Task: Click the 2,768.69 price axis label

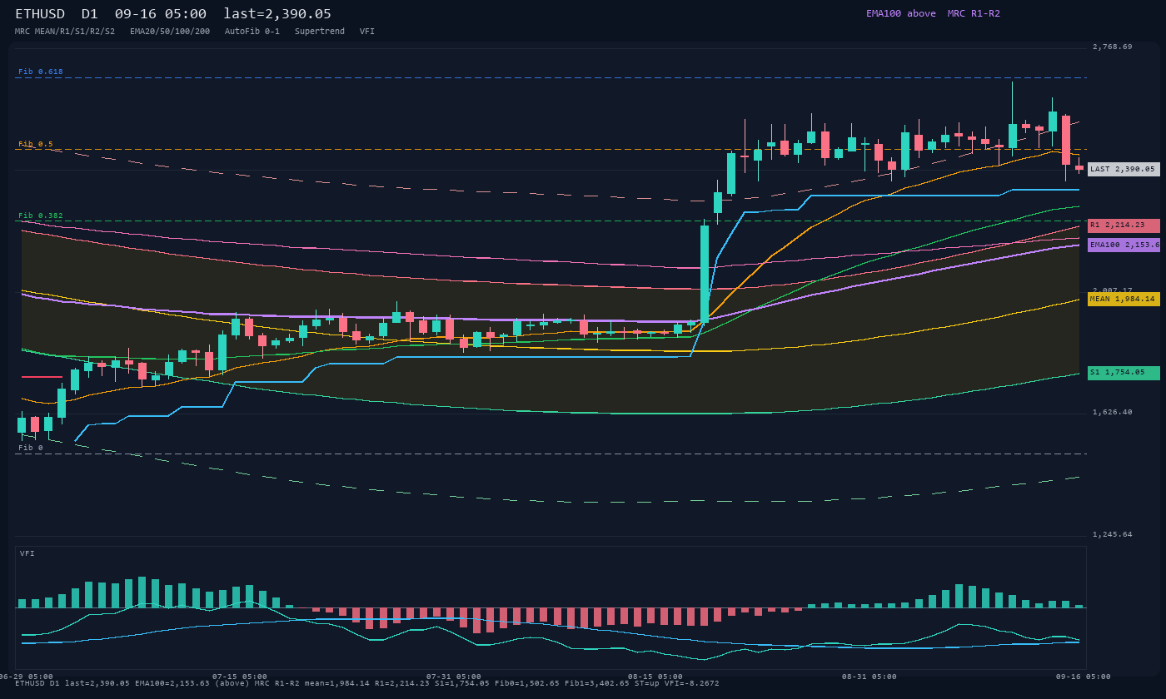Action: 1113,47
